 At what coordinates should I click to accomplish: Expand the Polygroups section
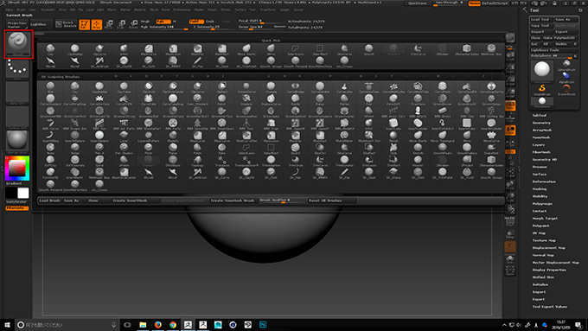point(542,204)
